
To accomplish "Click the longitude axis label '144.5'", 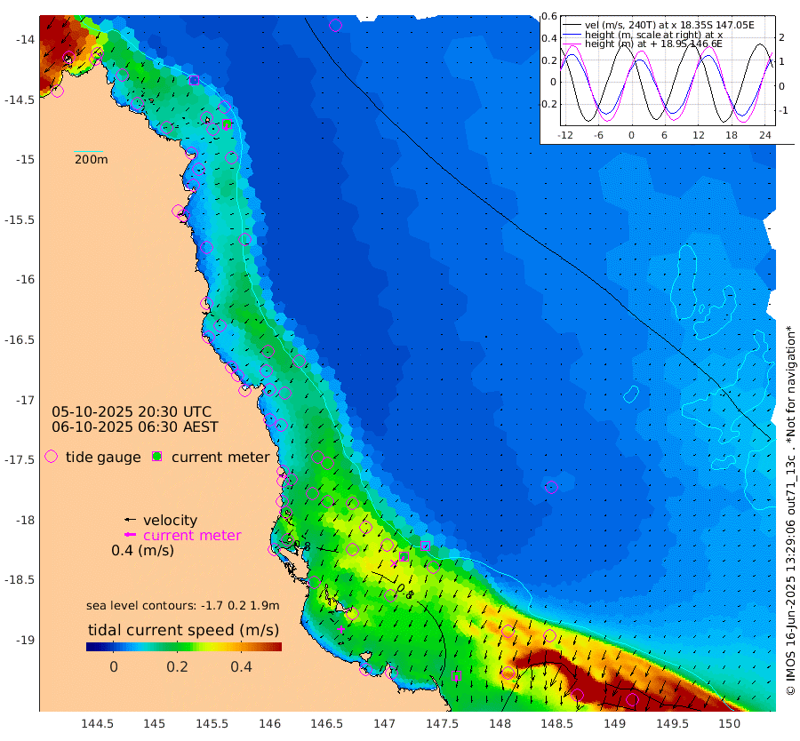I will pyautogui.click(x=97, y=723).
